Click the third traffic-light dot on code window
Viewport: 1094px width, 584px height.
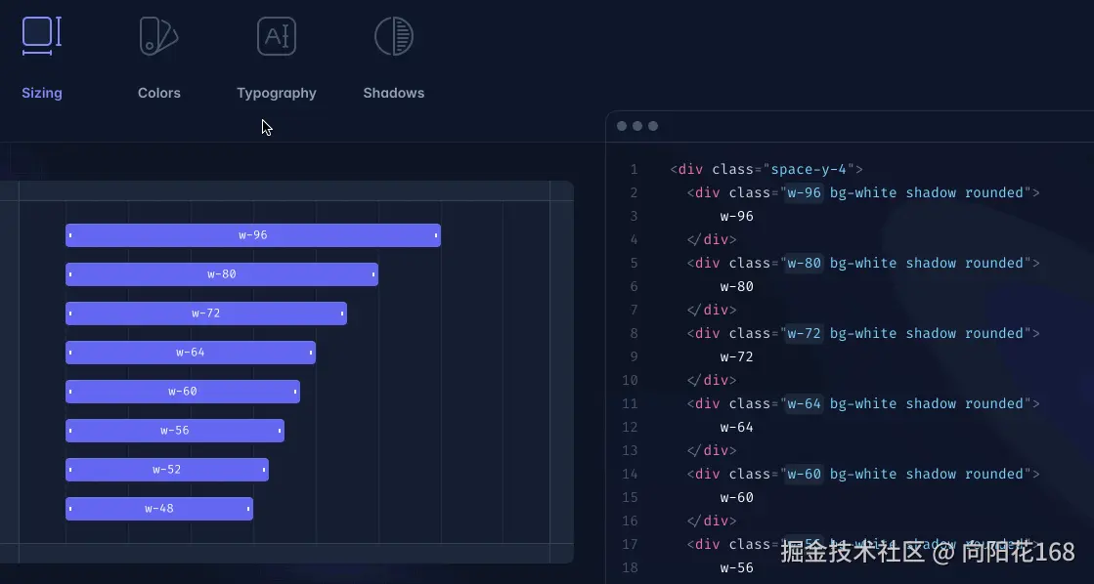pyautogui.click(x=652, y=126)
